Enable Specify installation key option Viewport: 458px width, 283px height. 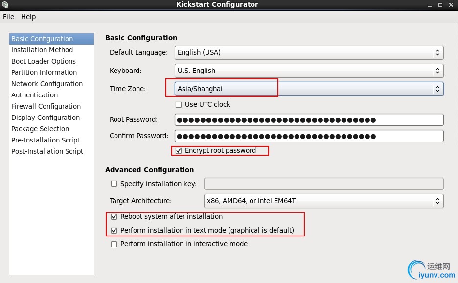coord(114,184)
